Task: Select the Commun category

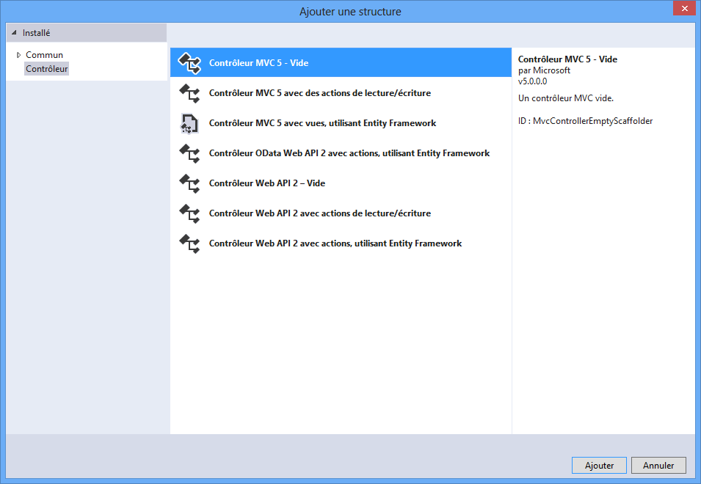Action: tap(44, 55)
